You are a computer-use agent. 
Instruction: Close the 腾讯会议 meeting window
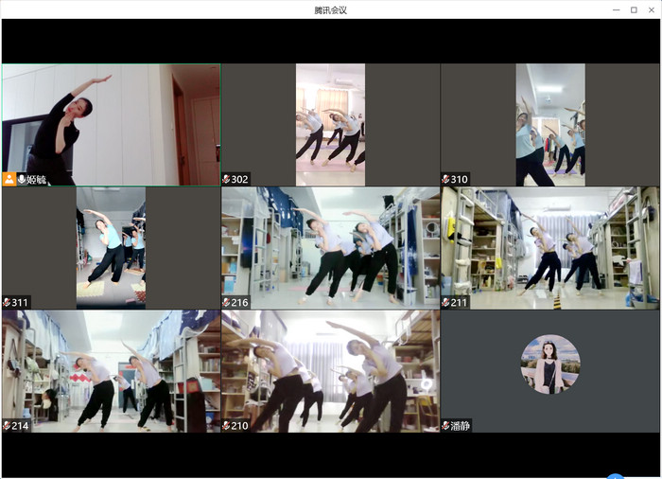651,9
